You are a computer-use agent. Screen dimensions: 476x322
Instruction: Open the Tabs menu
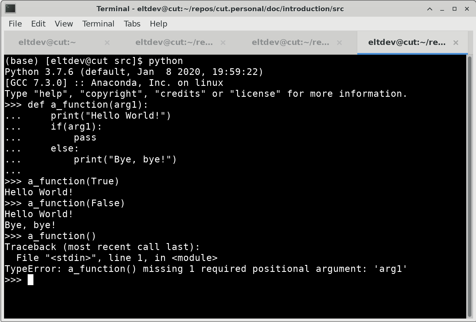point(132,24)
